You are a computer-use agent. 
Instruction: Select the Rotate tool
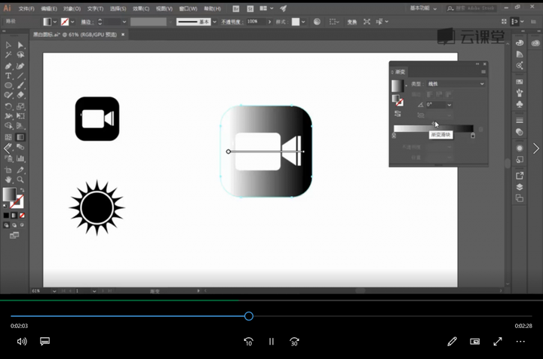coord(8,106)
